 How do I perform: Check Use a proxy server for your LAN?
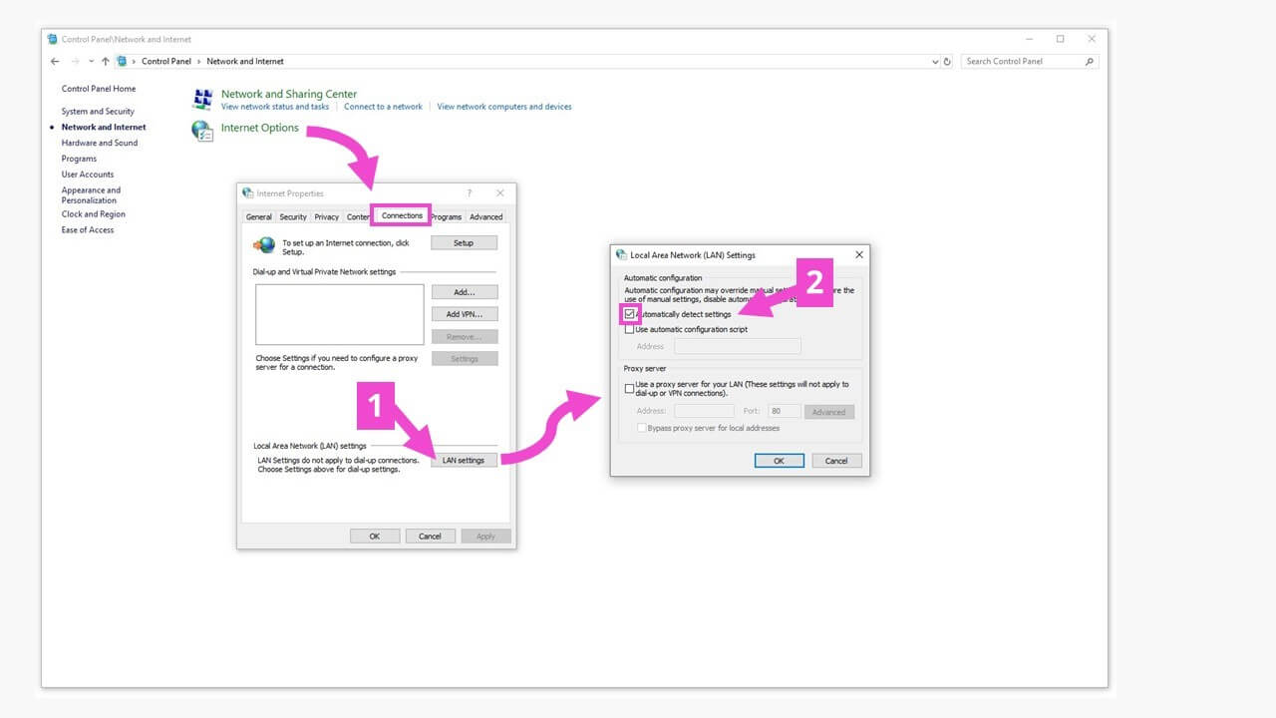click(x=629, y=388)
